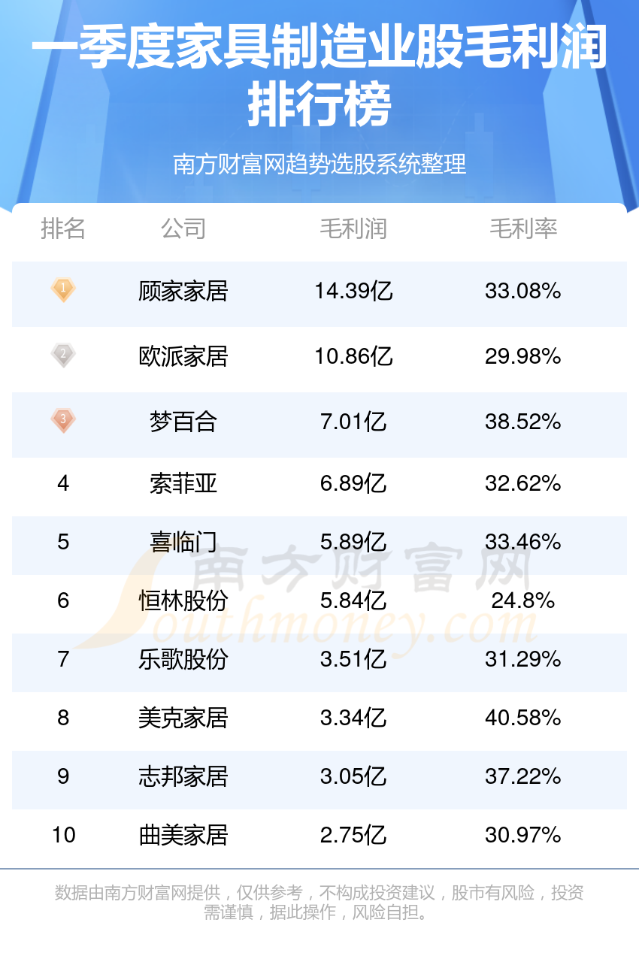639x977 pixels.
Task: Click the 14.39亿 gross profit value
Action: coord(353,291)
